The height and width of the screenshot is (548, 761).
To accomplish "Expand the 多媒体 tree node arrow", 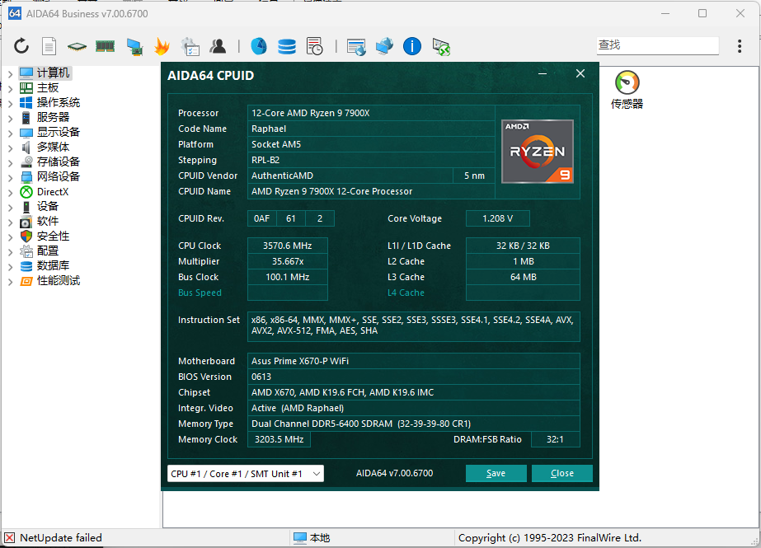I will [10, 148].
